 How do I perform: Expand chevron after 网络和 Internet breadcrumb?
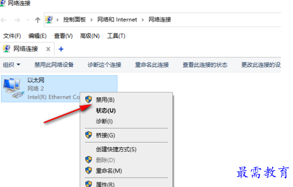click(x=143, y=19)
